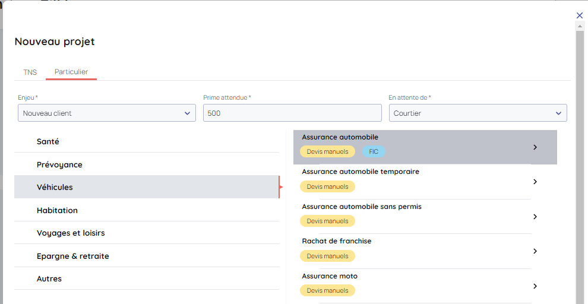Click the scrollbar up arrow
Viewport: 588px width, 304px height.
tap(580, 27)
